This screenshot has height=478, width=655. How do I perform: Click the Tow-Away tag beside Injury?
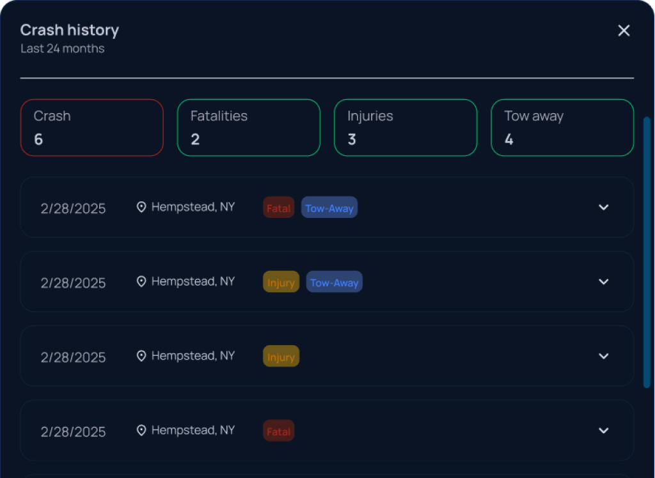[x=334, y=282]
